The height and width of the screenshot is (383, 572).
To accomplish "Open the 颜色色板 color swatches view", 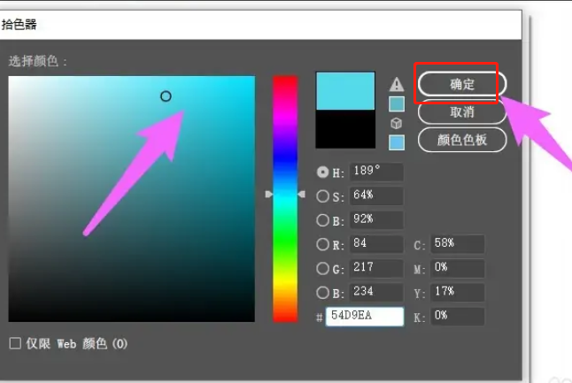I will (x=461, y=140).
